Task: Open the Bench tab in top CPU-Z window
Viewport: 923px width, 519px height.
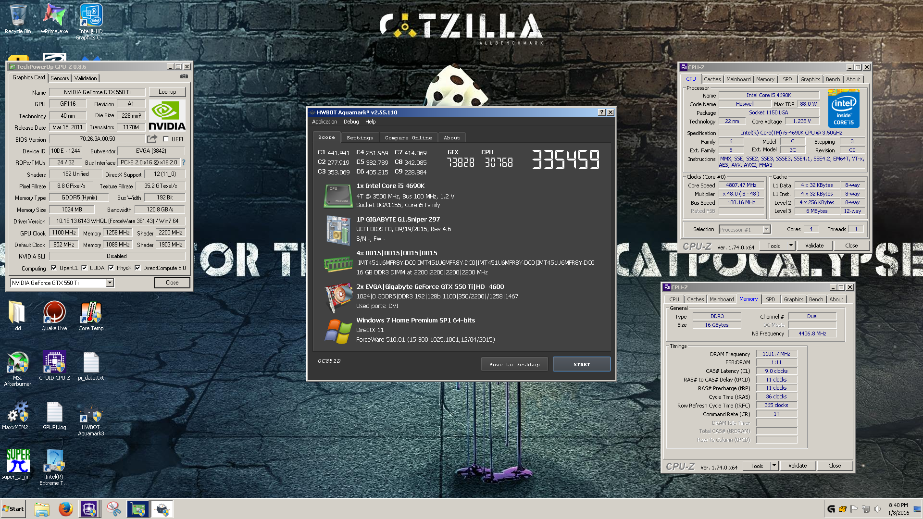Action: click(833, 79)
